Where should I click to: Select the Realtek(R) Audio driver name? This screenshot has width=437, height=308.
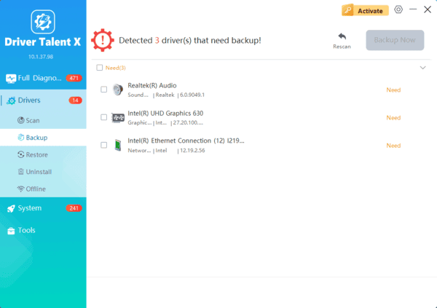(x=152, y=85)
